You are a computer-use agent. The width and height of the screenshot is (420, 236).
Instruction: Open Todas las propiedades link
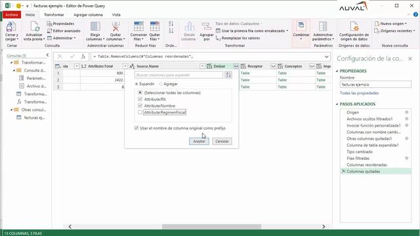359,93
